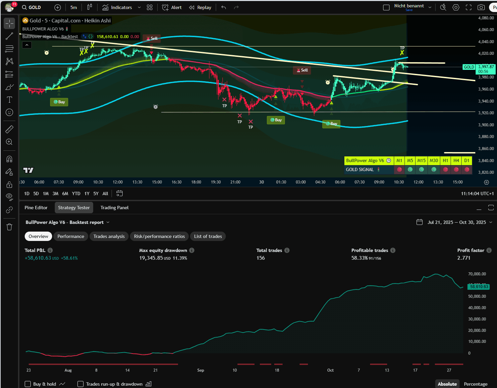Switch to the Strategy Tester tab
Image resolution: width=497 pixels, height=388 pixels.
pyautogui.click(x=74, y=208)
